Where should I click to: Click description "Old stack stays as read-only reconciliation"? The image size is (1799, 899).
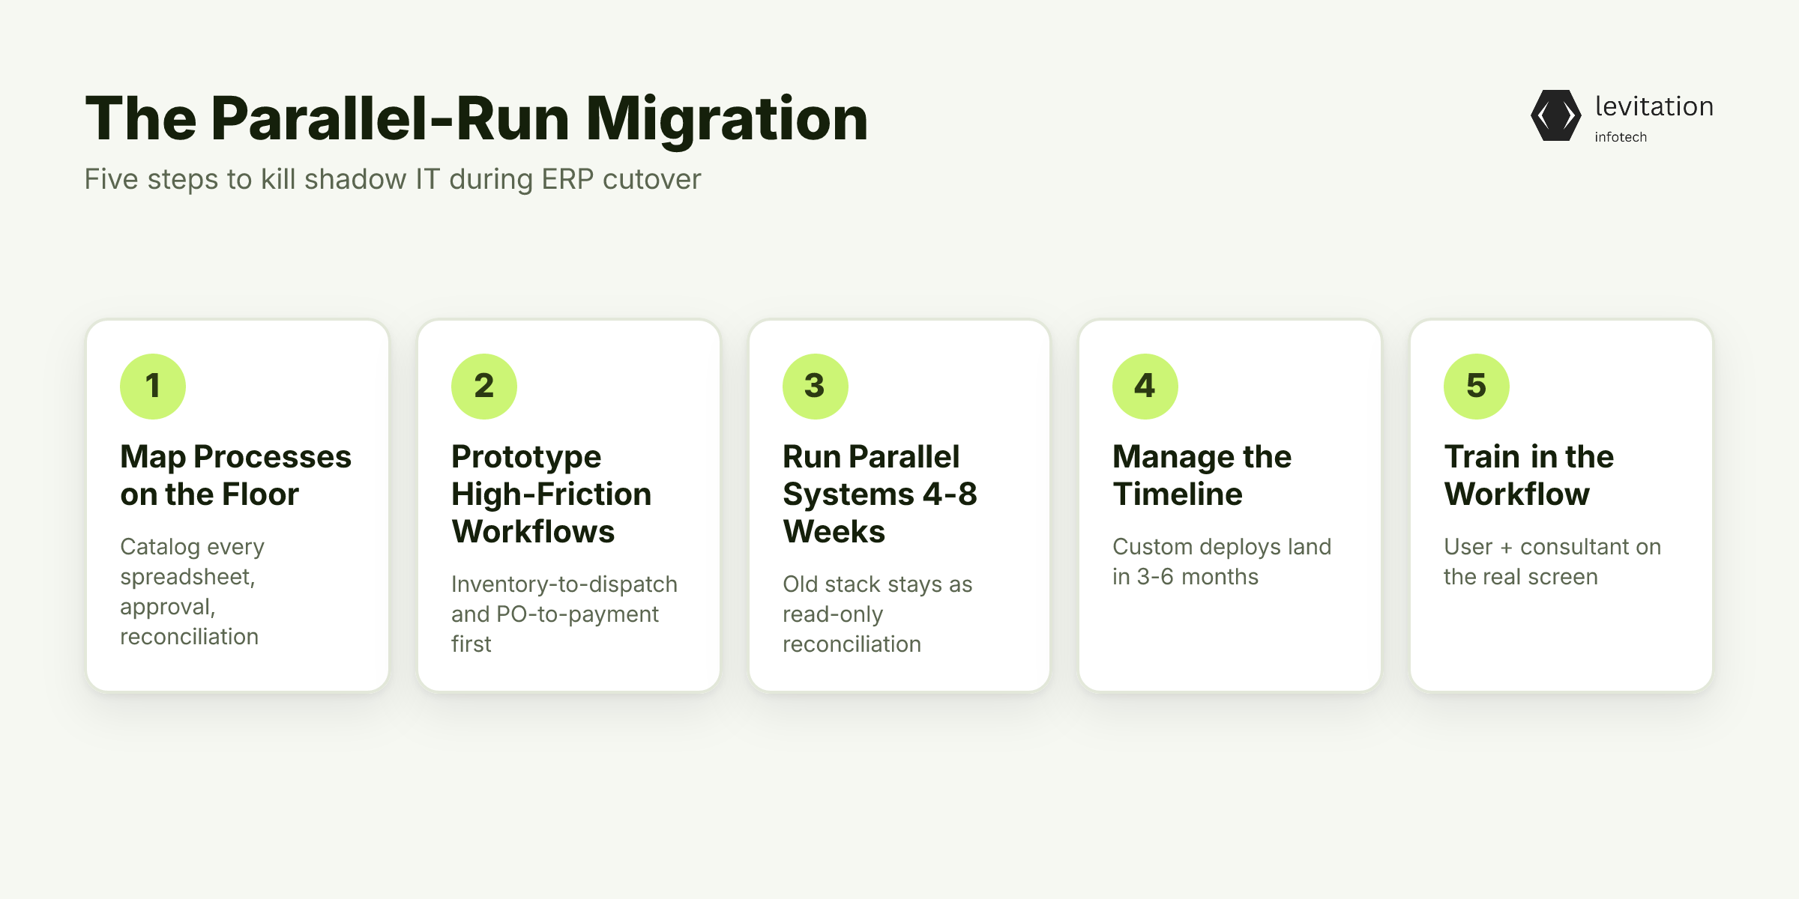coord(878,614)
